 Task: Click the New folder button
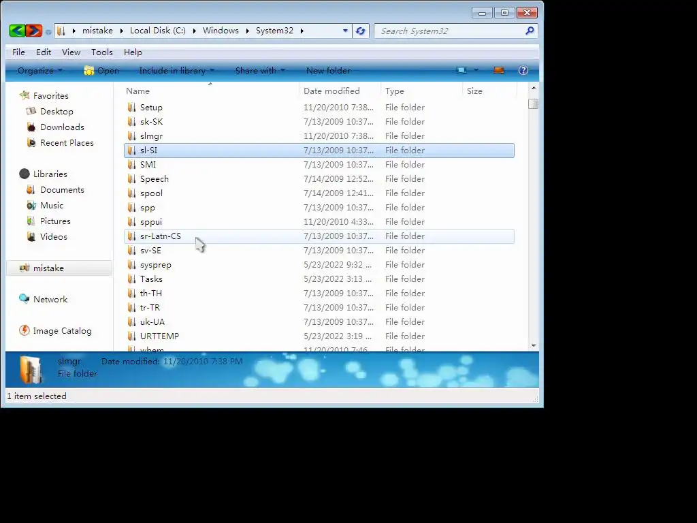pos(329,70)
